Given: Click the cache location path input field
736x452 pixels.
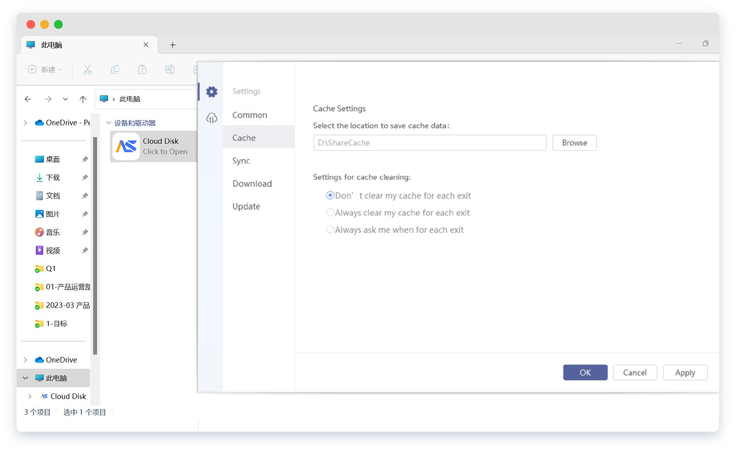Looking at the screenshot, I should [429, 143].
